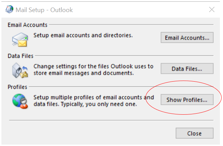
Task: Select the Profiles section heading
Action: [x=17, y=87]
